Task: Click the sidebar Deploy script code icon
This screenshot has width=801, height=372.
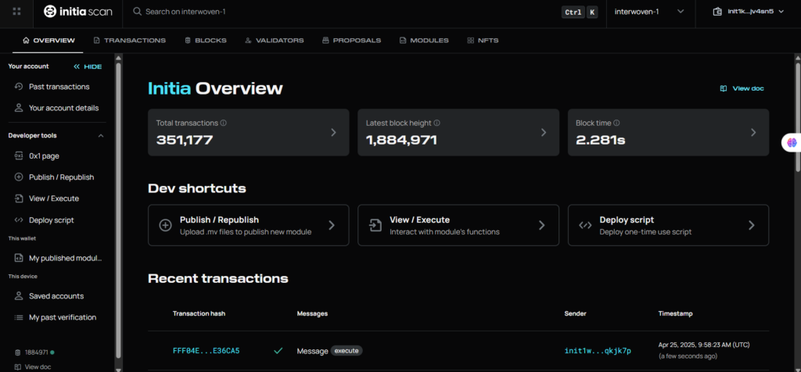Action: [19, 220]
